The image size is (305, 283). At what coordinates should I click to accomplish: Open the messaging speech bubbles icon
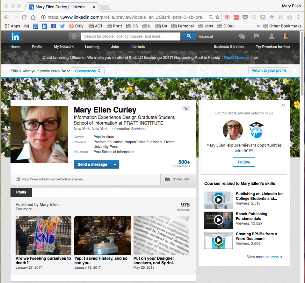pos(242,36)
